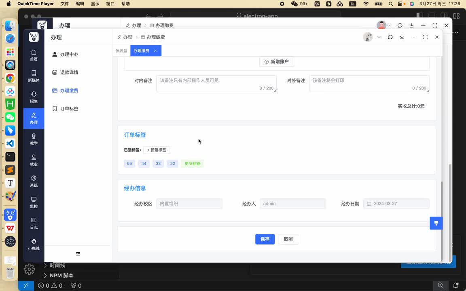Screen dimensions: 466x291
Task: Close the 办理缴费 tab
Action: pos(155,51)
